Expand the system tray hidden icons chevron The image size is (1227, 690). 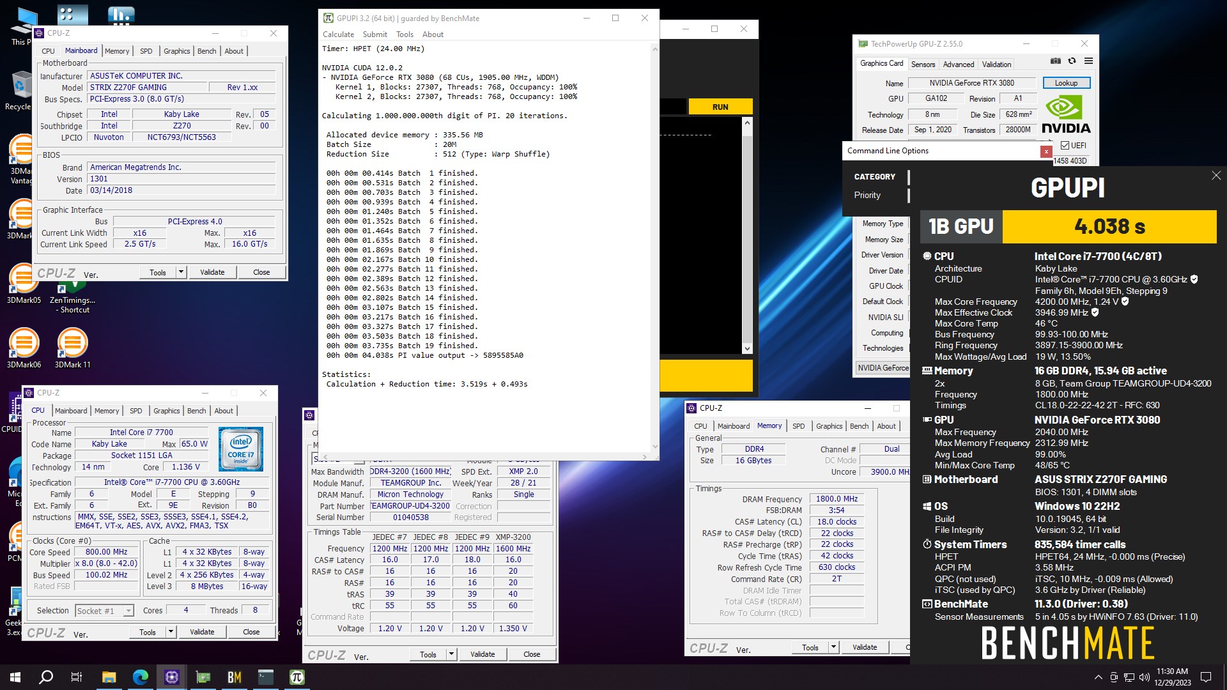point(1098,677)
